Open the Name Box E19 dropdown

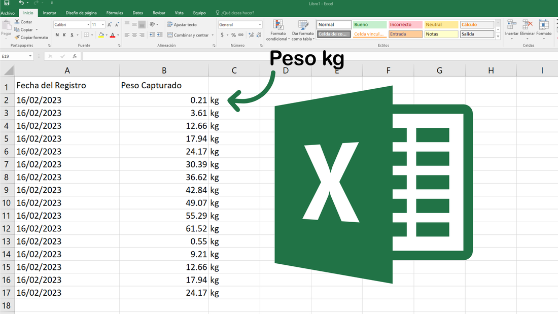point(30,56)
